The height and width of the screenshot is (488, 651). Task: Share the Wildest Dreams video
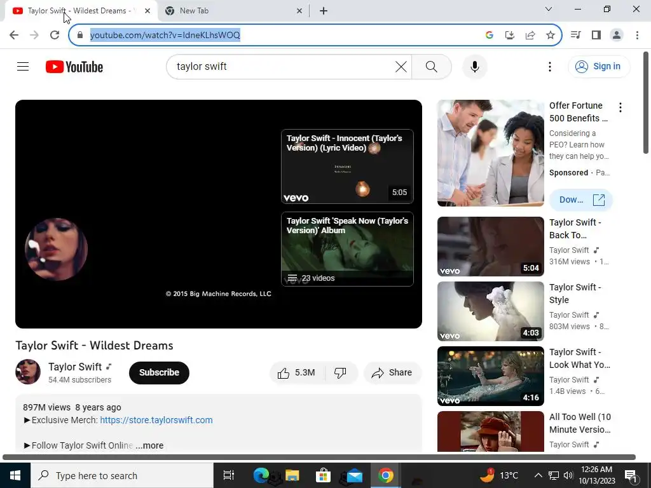point(392,372)
